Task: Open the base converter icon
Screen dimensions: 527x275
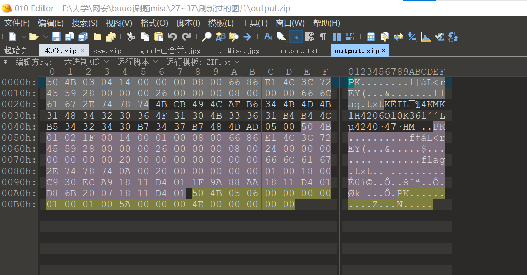Action: point(453,36)
